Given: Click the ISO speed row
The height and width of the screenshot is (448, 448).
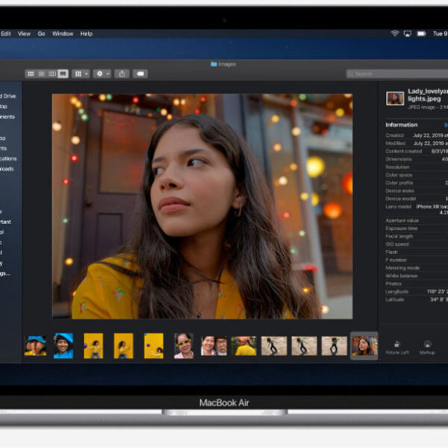Looking at the screenshot, I should [x=417, y=244].
